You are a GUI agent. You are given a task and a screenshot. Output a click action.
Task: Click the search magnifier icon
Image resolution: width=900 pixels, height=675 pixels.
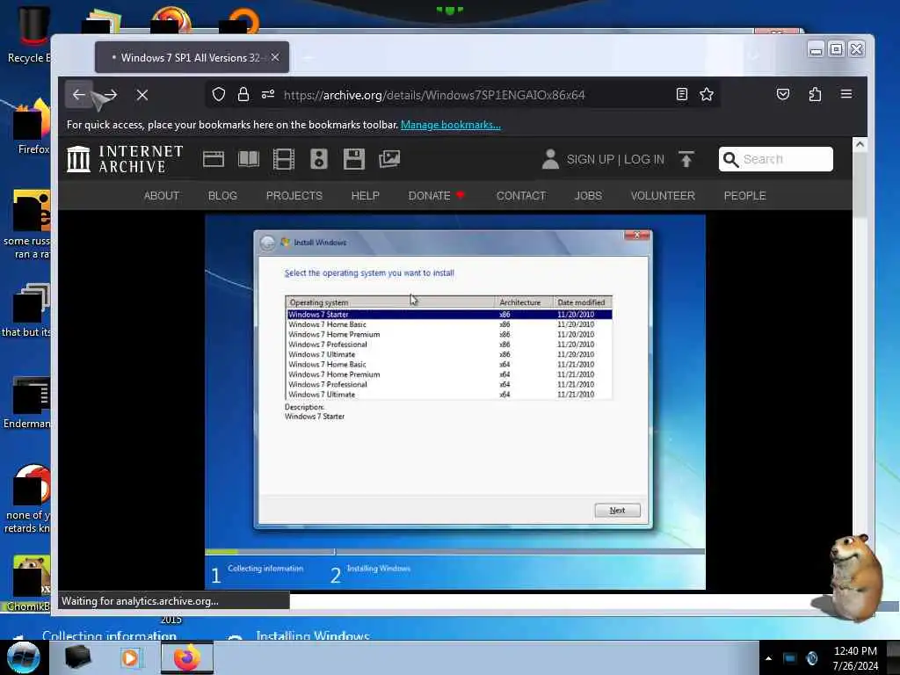pos(730,160)
